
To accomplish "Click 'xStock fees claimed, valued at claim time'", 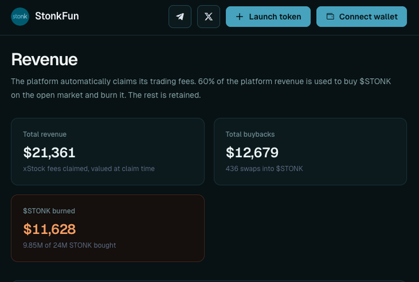I will [x=89, y=169].
